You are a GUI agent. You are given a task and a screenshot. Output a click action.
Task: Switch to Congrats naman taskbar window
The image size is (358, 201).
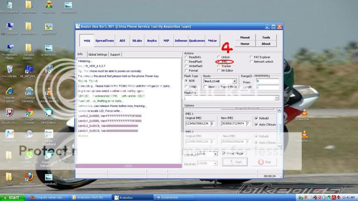pyautogui.click(x=49, y=198)
